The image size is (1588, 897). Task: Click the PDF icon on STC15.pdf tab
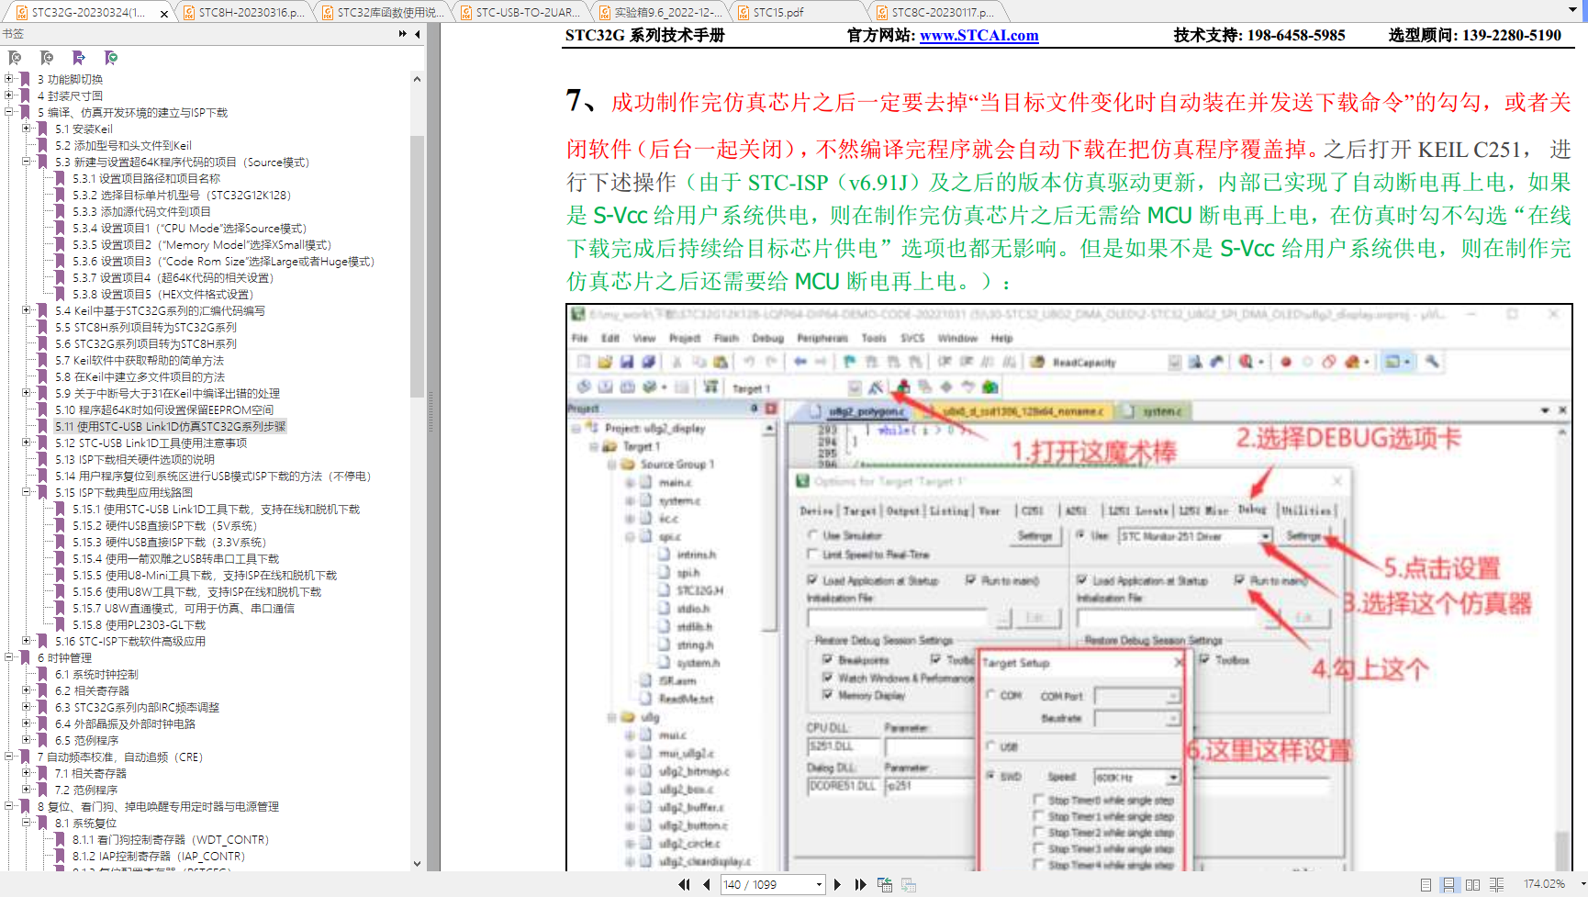tap(744, 13)
